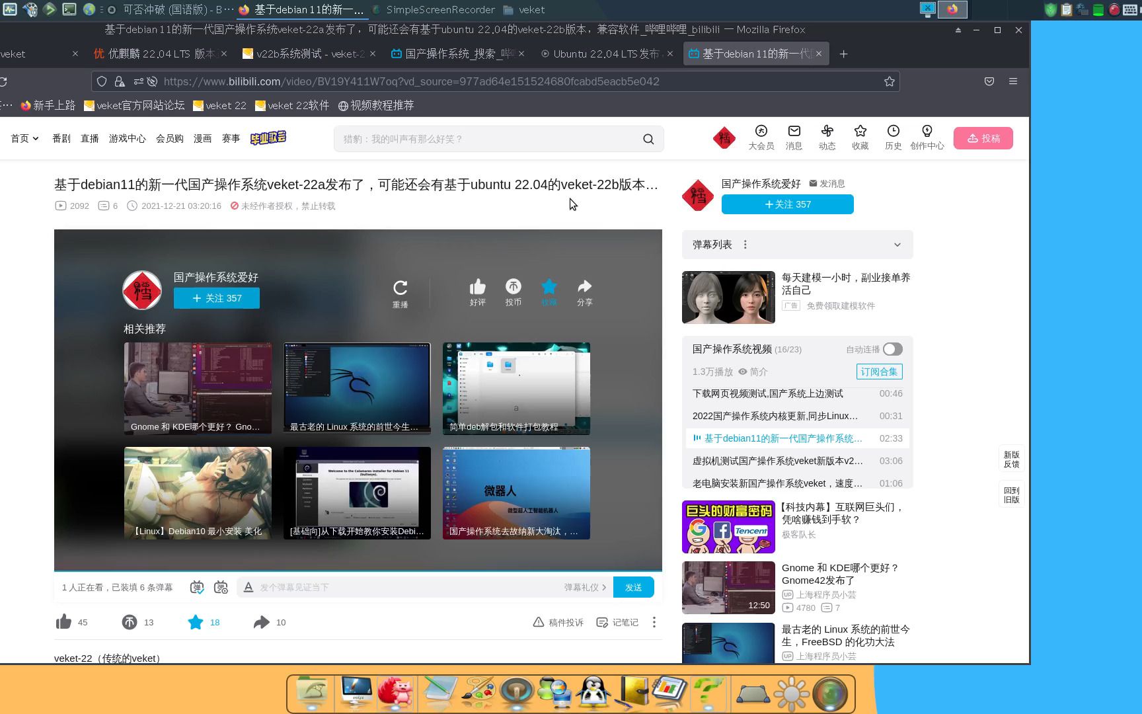Open the 简单deb解包和软件打包教程 recommended thumbnail
This screenshot has height=714, width=1142.
coord(516,388)
